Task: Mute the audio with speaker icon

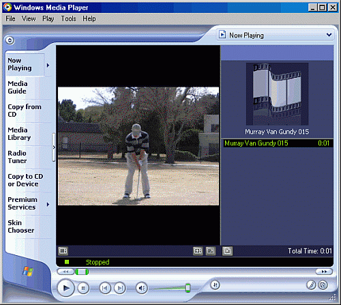Action: tap(142, 288)
